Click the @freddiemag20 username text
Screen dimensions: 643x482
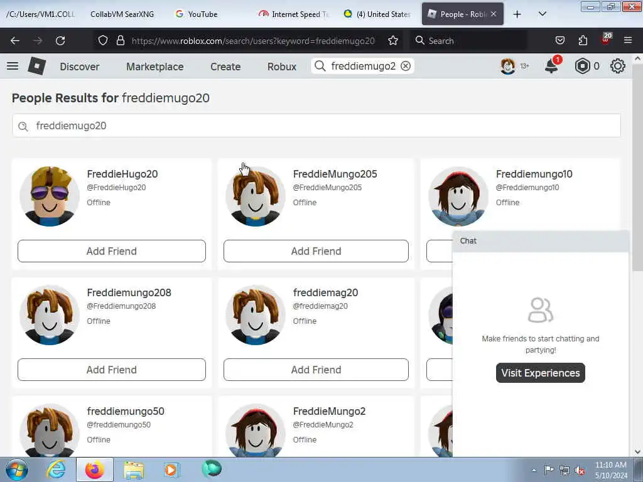tap(320, 306)
